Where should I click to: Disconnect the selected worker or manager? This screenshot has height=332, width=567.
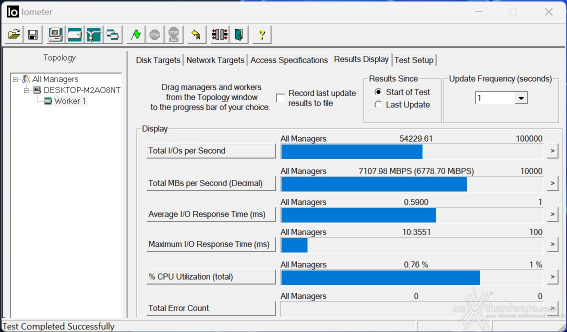tap(220, 34)
